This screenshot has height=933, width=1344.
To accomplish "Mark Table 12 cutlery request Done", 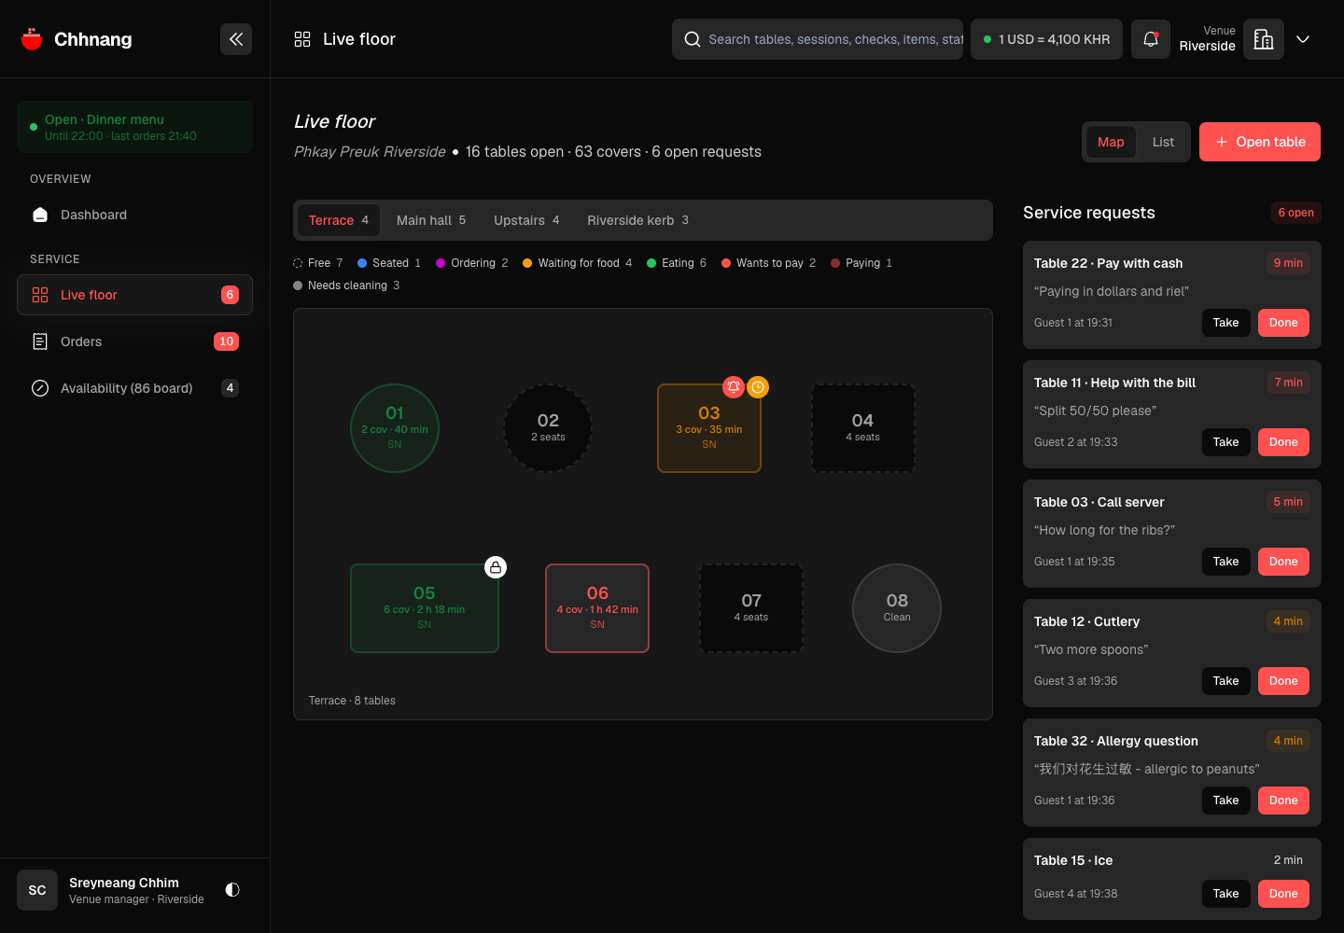I will pos(1283,681).
